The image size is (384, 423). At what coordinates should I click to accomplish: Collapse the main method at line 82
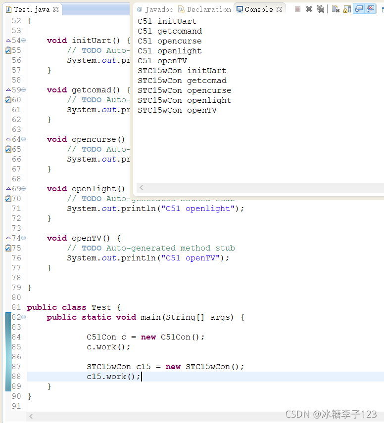pyautogui.click(x=24, y=317)
